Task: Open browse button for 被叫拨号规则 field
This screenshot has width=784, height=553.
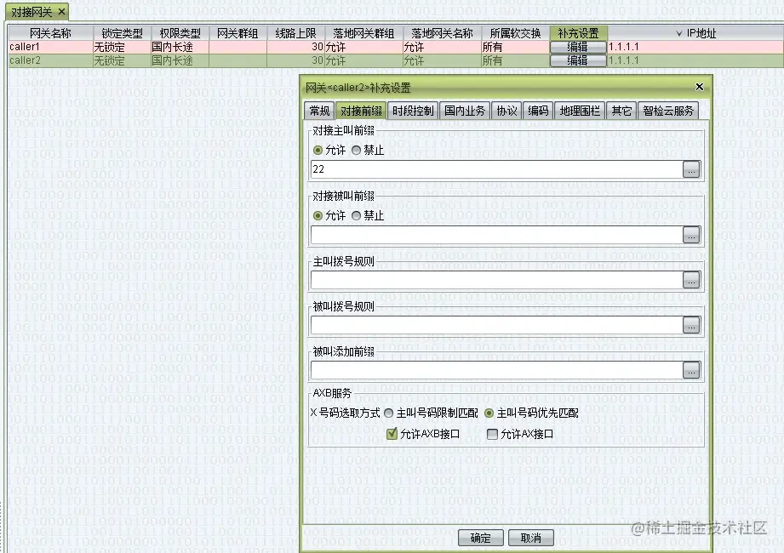Action: pyautogui.click(x=691, y=326)
